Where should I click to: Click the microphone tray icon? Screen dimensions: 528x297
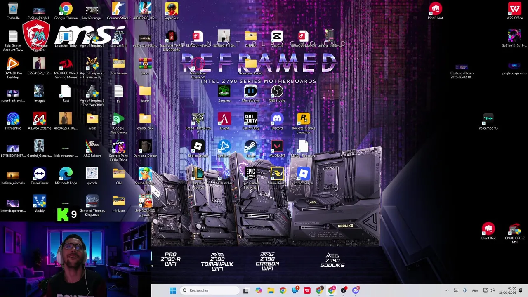pyautogui.click(x=464, y=290)
